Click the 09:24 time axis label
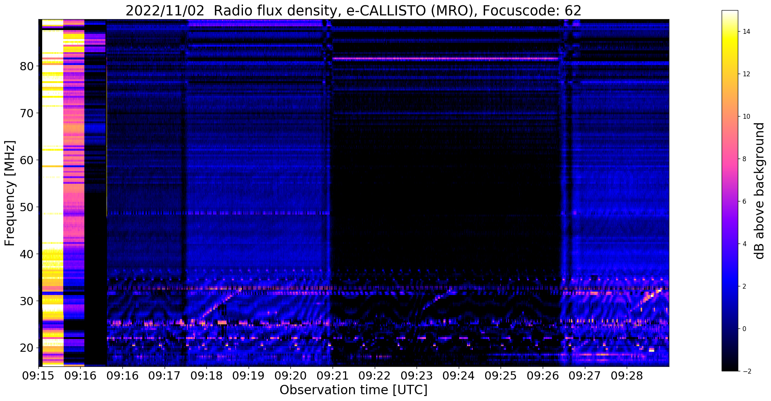Screen dimensions: 771x401 [459, 376]
